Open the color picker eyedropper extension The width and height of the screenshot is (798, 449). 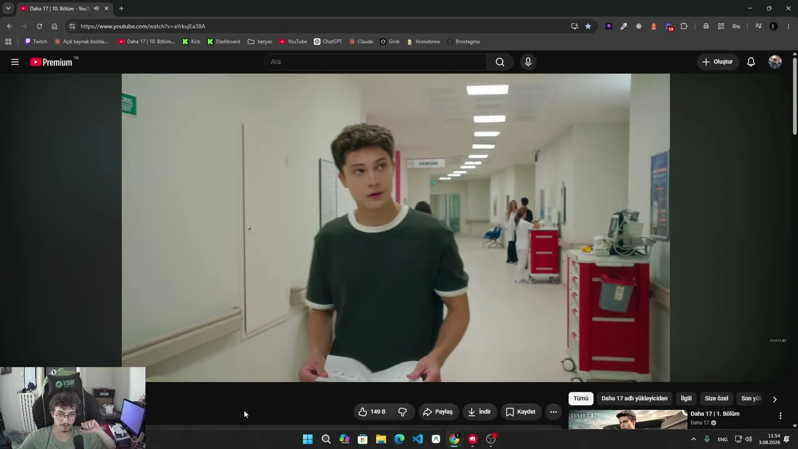coord(623,26)
